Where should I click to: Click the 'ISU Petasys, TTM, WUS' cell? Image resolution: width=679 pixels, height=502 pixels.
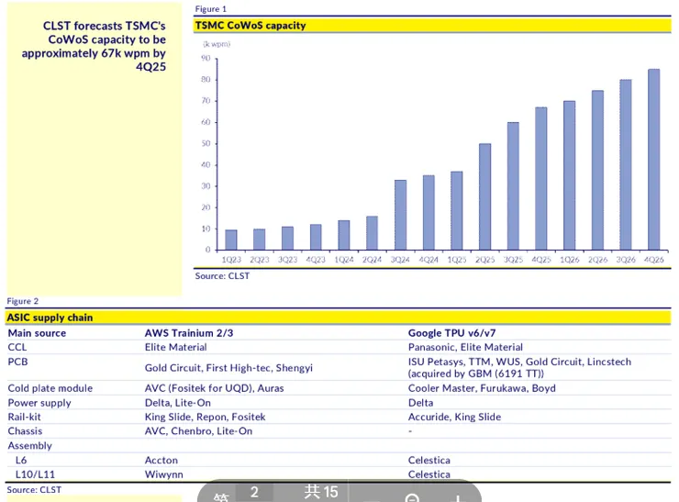pyautogui.click(x=519, y=368)
